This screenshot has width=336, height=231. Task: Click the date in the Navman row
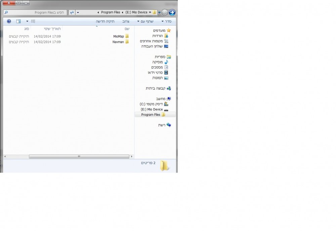pyautogui.click(x=47, y=42)
